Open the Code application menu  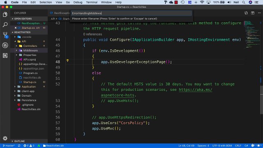tap(15, 2)
